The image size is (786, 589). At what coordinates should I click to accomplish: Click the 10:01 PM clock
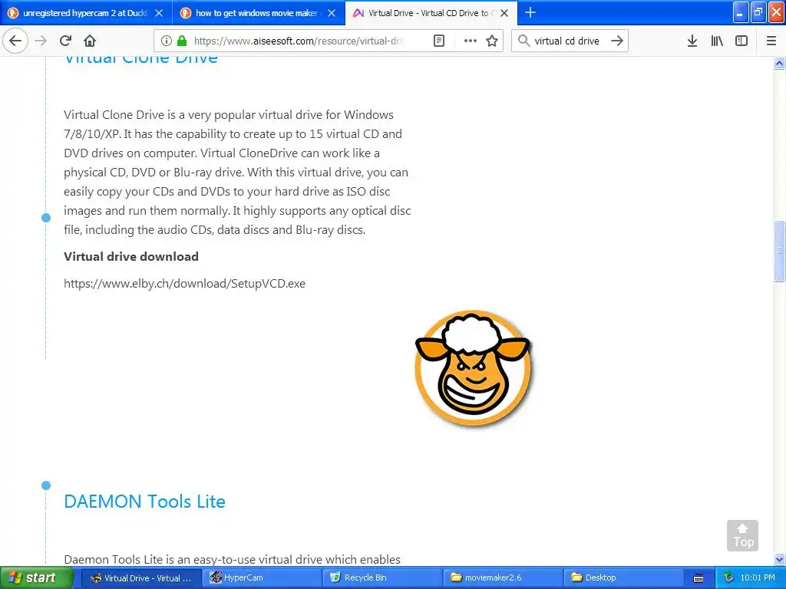coord(758,578)
